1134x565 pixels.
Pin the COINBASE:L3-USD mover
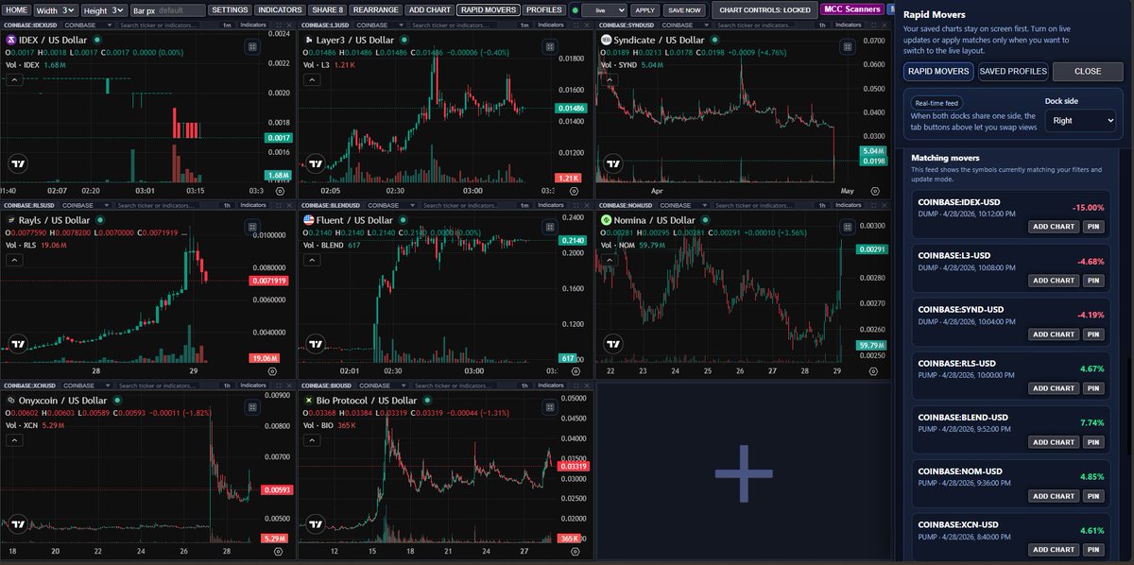pyautogui.click(x=1093, y=281)
